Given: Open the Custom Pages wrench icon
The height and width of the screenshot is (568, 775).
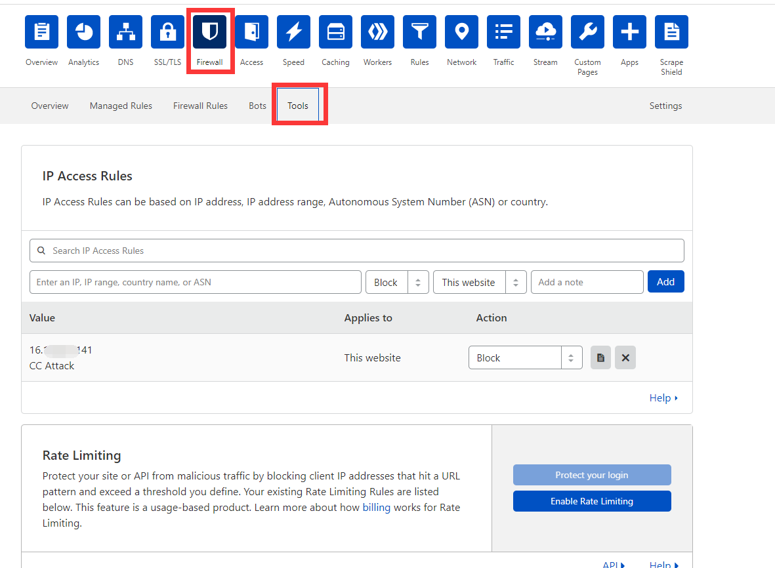Looking at the screenshot, I should 587,32.
